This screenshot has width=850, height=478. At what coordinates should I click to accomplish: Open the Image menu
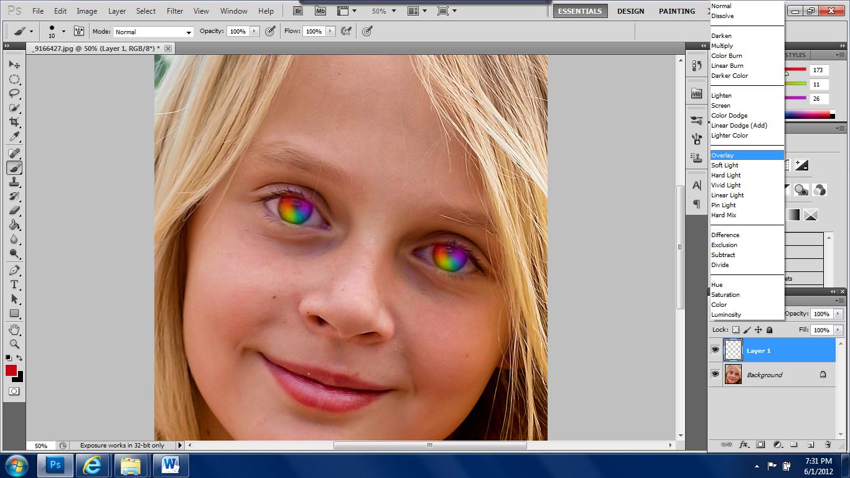(86, 11)
